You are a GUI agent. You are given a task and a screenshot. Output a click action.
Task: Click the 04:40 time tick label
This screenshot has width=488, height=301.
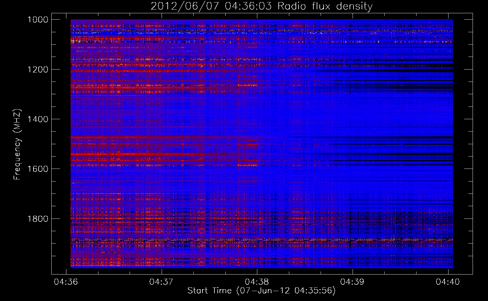pyautogui.click(x=448, y=282)
